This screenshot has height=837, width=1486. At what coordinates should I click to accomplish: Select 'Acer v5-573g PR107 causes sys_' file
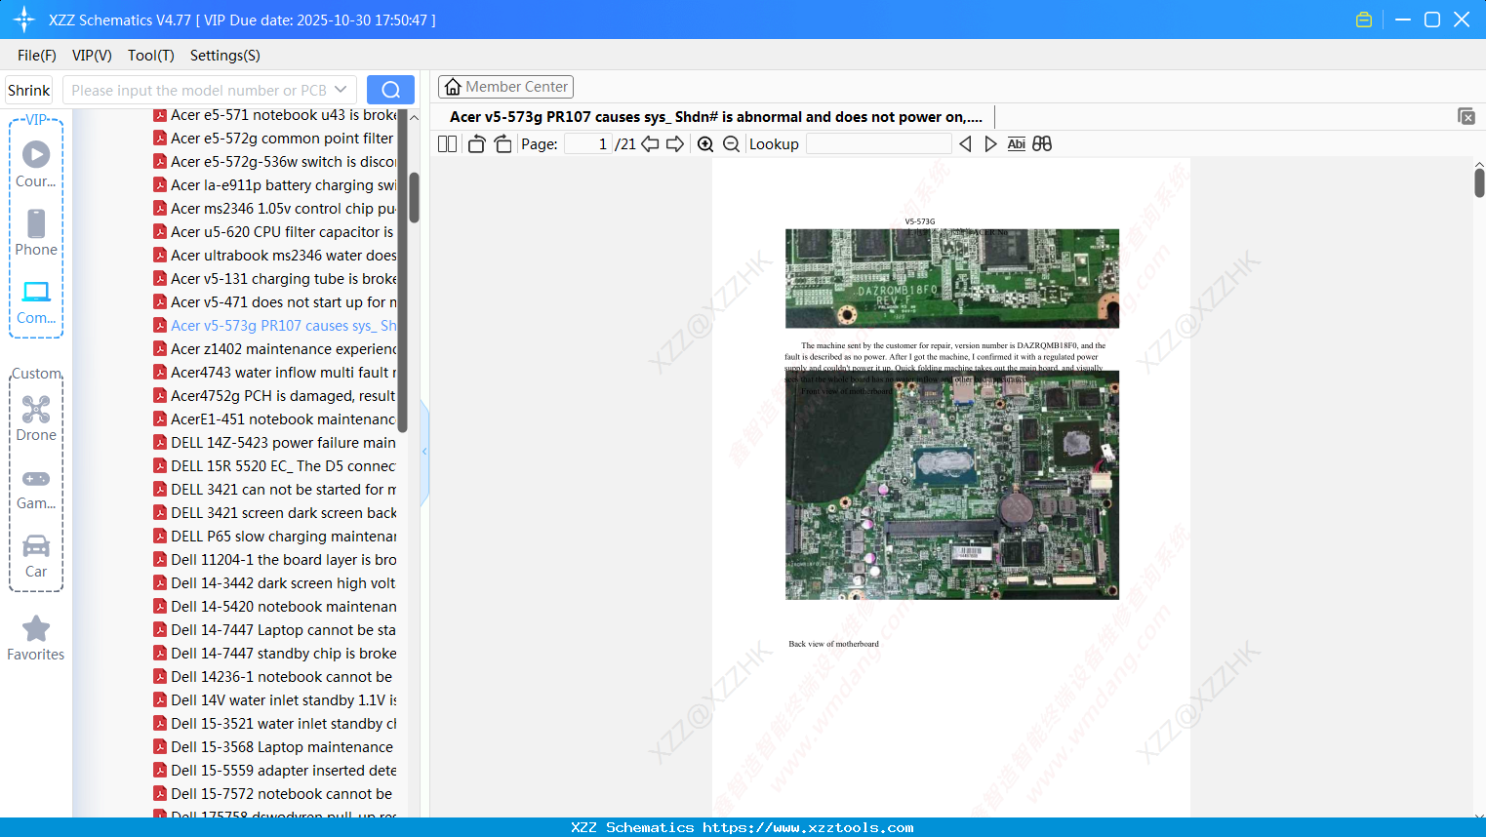[274, 326]
